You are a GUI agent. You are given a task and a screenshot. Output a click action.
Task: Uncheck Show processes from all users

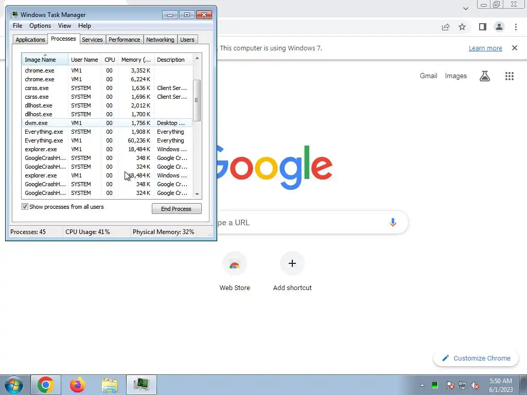point(25,207)
